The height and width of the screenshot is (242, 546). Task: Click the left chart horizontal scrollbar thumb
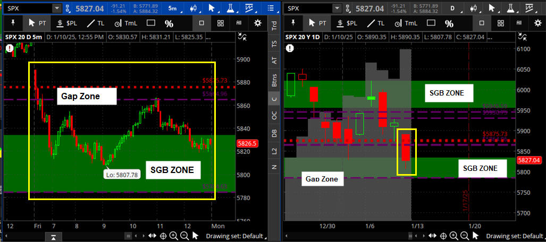pos(129,237)
